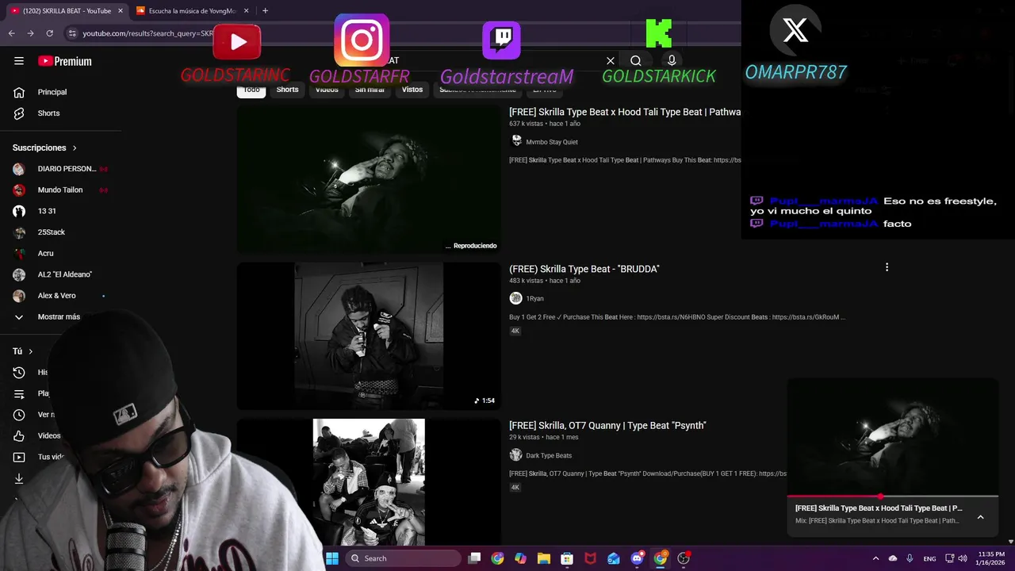
Task: Select the Shorts filter chip
Action: click(x=287, y=90)
